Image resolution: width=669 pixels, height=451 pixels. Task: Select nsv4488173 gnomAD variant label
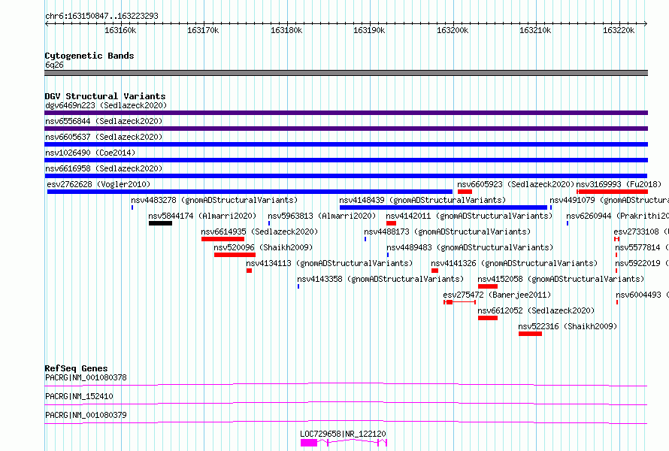pos(447,232)
